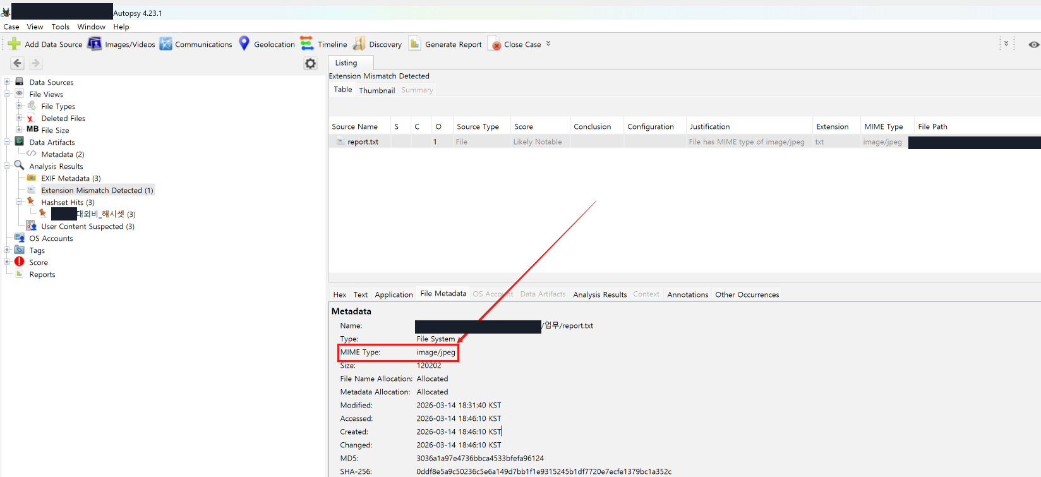Screen dimensions: 1041x477
Task: Click the Add Data Source toolbar icon
Action: tap(14, 44)
